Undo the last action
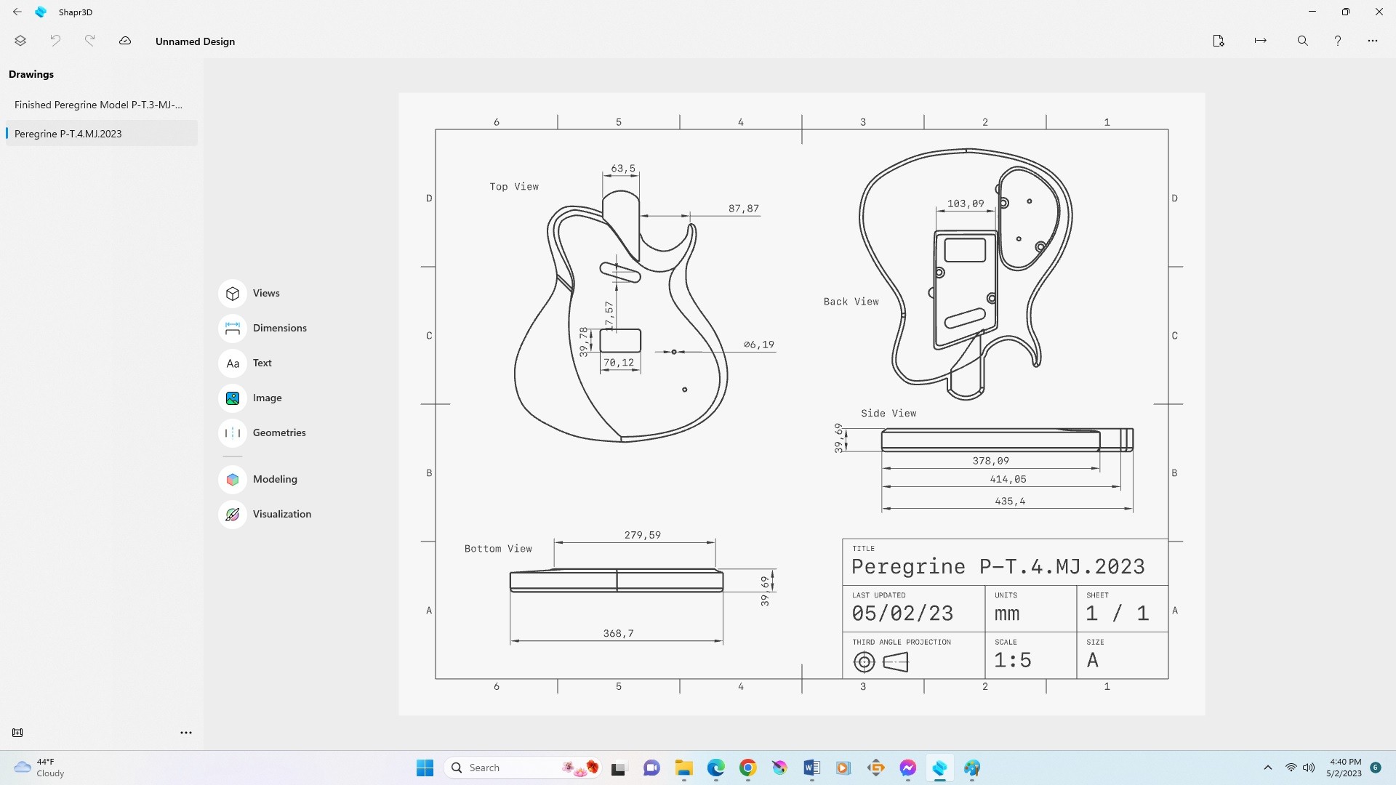Viewport: 1396px width, 785px height. coord(55,41)
